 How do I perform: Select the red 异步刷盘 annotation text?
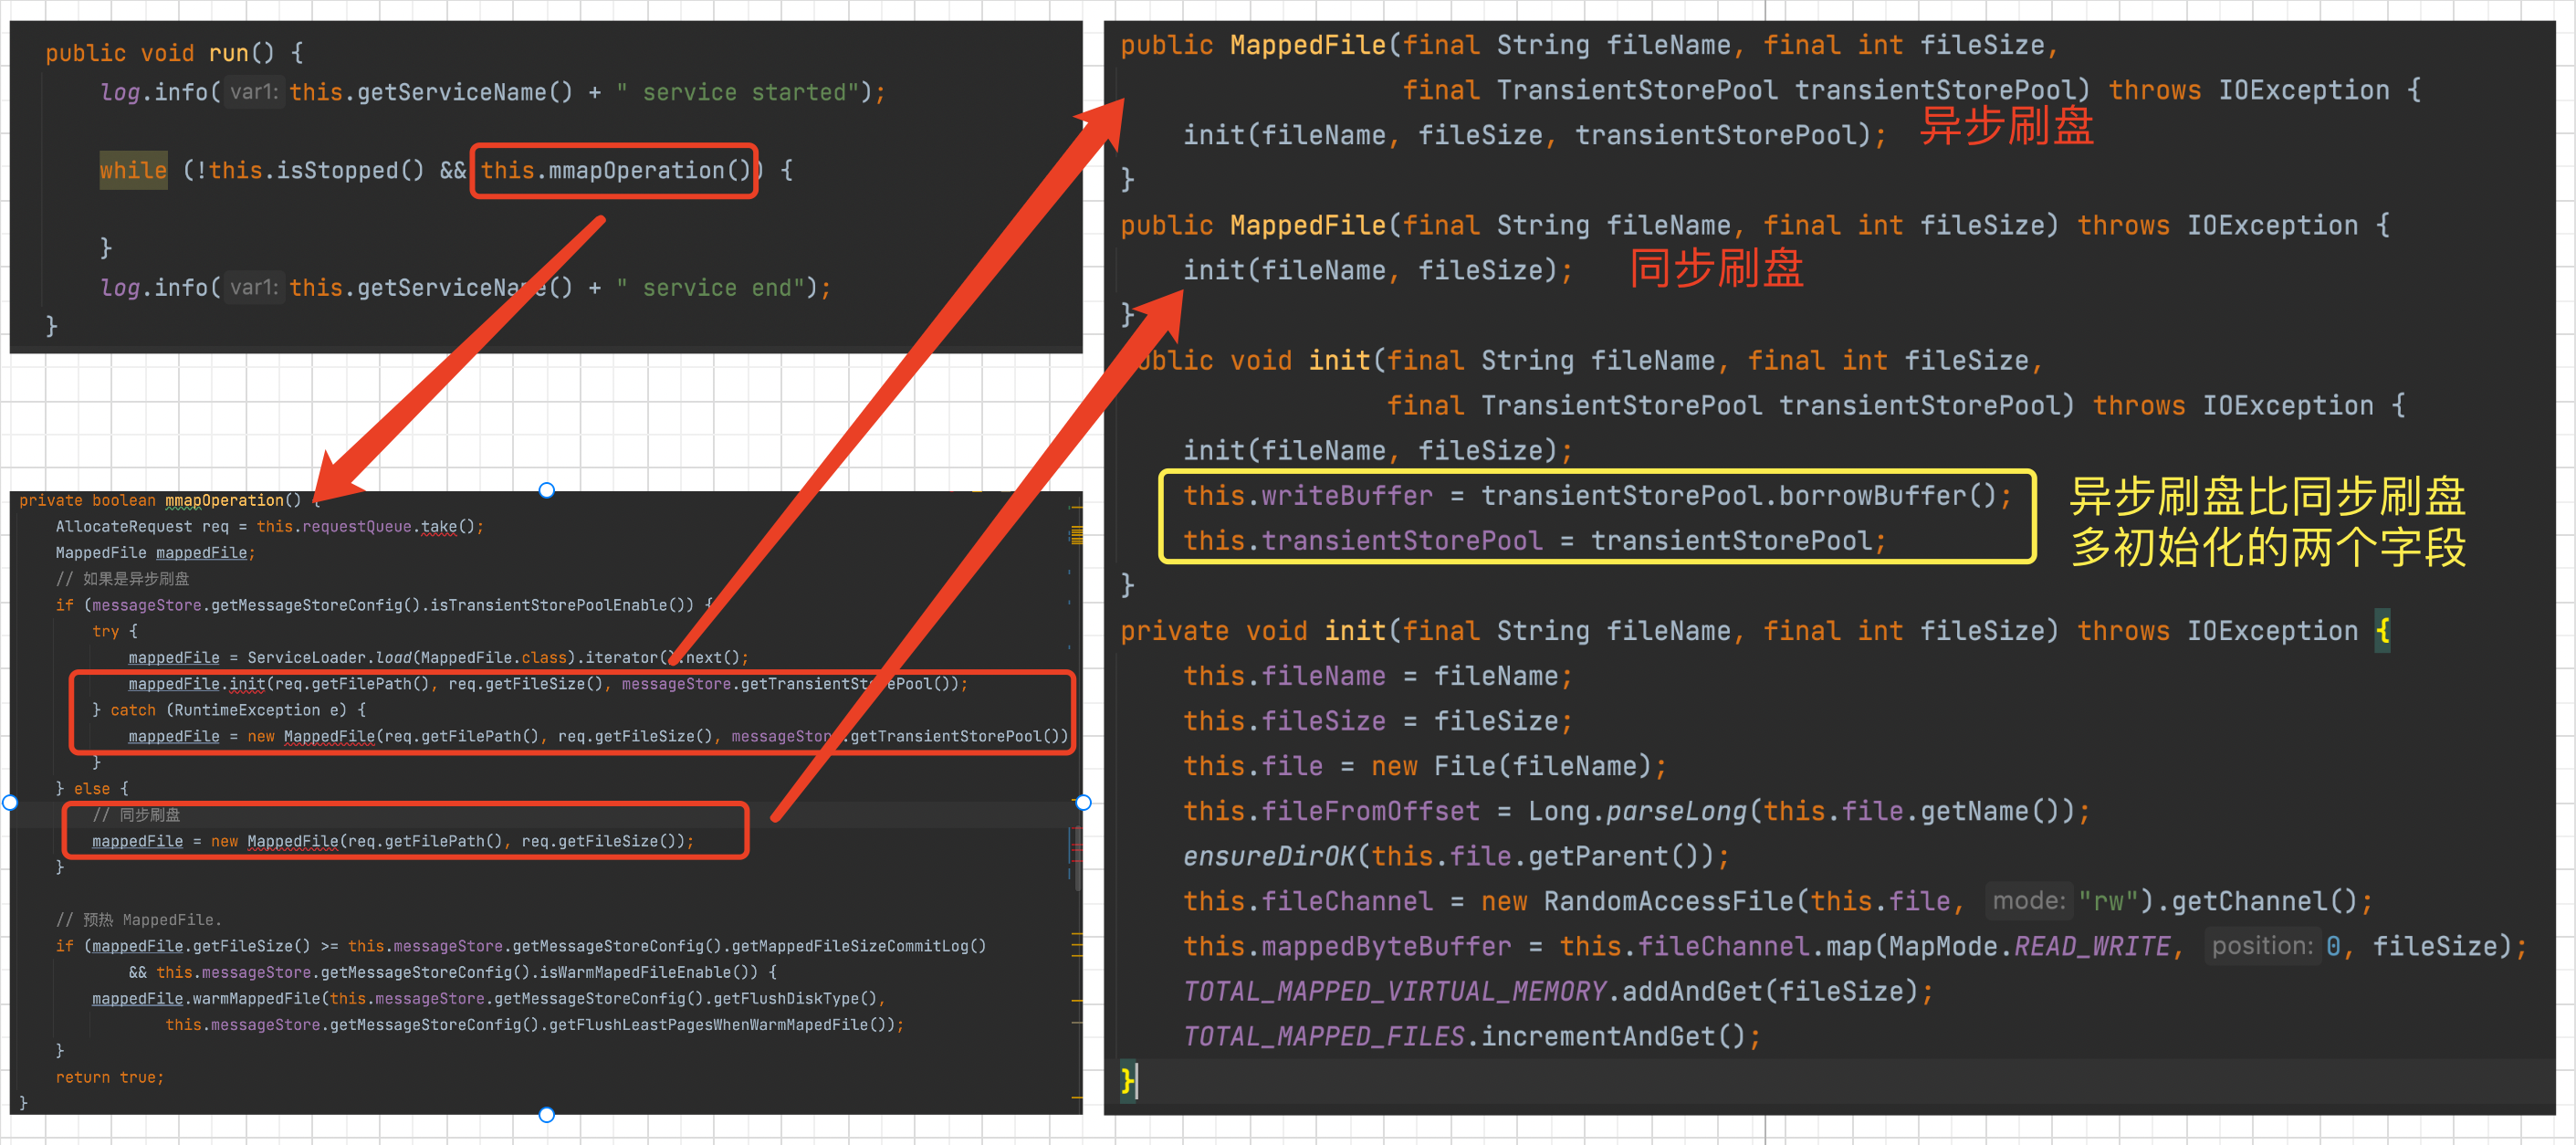(2006, 127)
